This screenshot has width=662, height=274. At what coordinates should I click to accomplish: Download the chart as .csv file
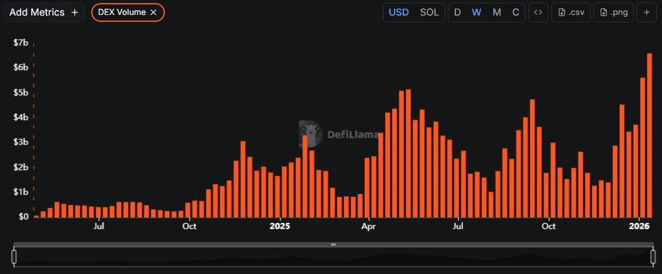571,12
